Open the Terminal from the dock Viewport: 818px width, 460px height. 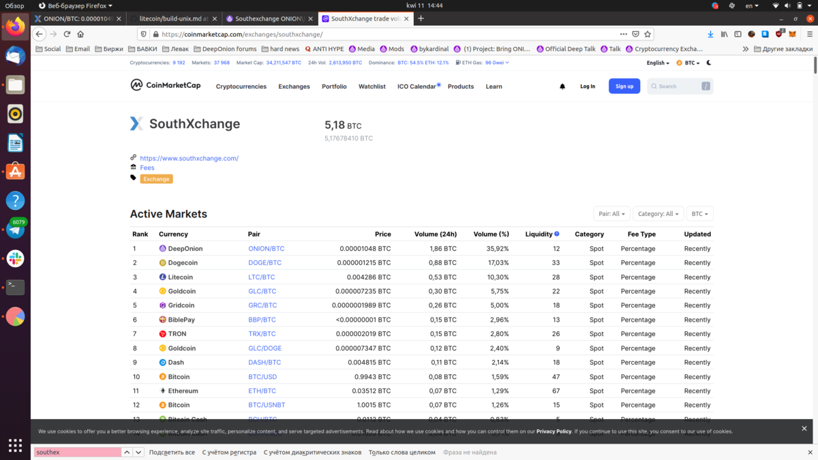tap(15, 288)
